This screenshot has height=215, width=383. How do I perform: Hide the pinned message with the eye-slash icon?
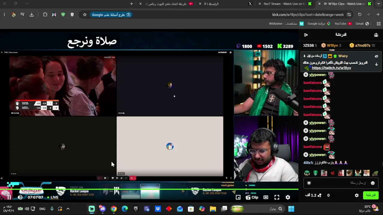(x=376, y=56)
